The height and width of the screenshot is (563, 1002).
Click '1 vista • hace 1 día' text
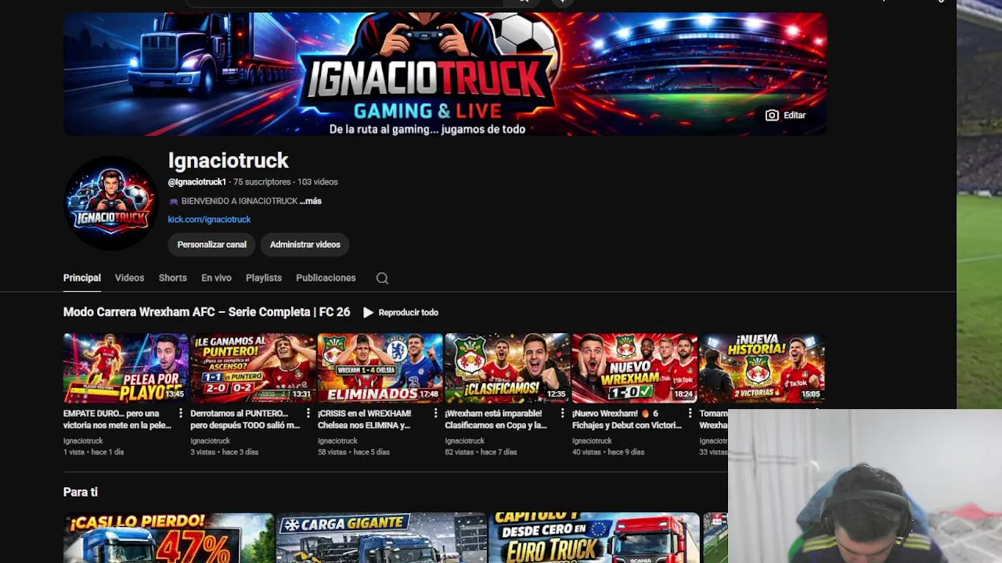coord(93,452)
